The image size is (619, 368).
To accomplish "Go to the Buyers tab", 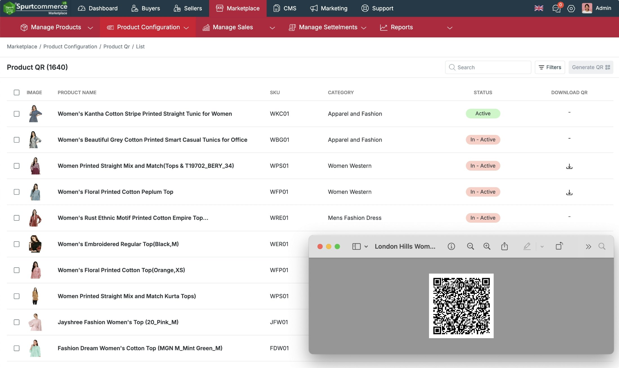I will [x=145, y=8].
